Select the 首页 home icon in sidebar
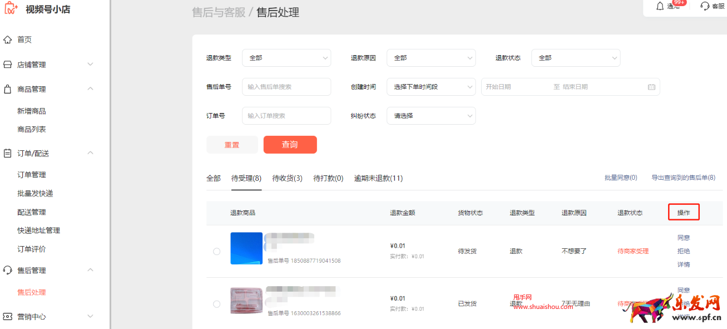Image resolution: width=727 pixels, height=329 pixels. [x=8, y=39]
